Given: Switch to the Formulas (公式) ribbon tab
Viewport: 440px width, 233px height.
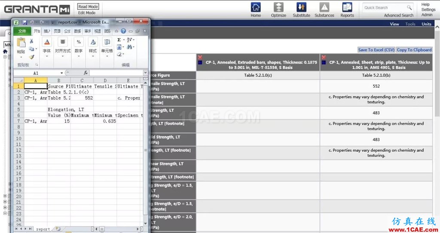Looking at the screenshot, I should click(67, 31).
